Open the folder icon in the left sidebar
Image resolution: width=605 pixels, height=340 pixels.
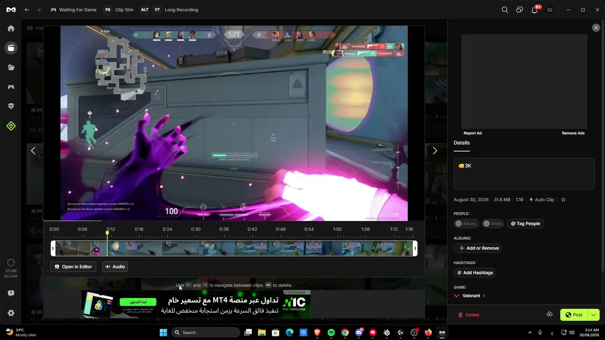point(11,68)
